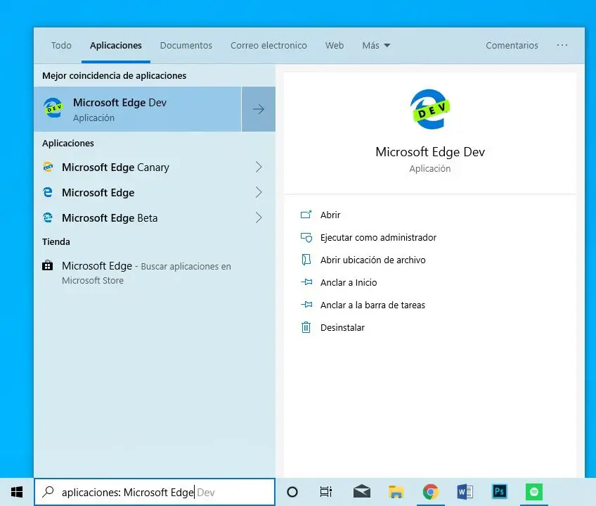
Task: Click the search text input field
Action: point(155,492)
